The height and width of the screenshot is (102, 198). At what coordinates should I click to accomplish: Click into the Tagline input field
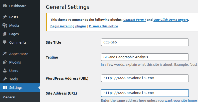click(145, 57)
